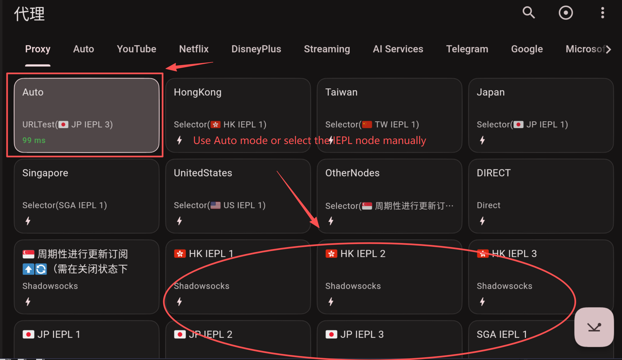The image size is (622, 360).
Task: Test latency bolt on Japan card
Action: [x=482, y=140]
